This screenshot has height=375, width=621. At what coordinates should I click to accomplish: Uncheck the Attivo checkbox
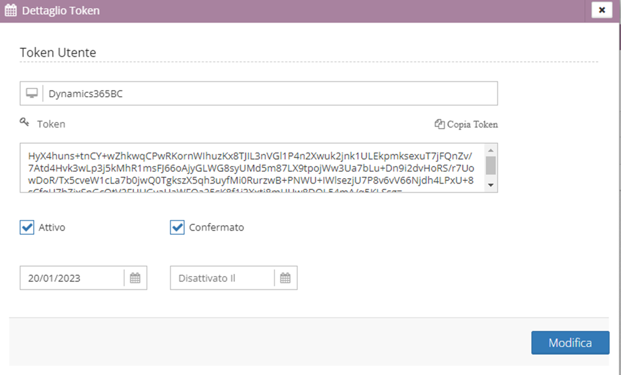click(x=27, y=228)
